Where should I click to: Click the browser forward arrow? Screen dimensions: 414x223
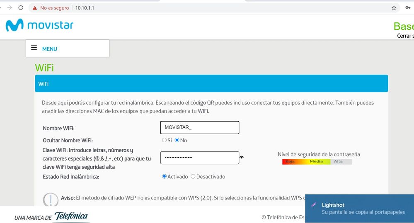coord(10,8)
